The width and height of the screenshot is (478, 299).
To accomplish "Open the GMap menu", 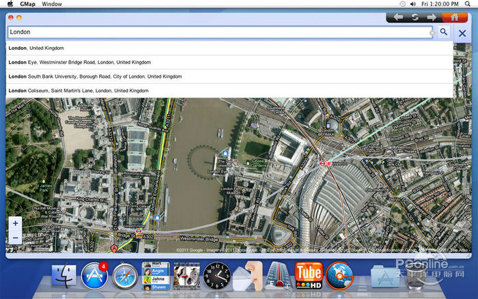I will tap(27, 4).
